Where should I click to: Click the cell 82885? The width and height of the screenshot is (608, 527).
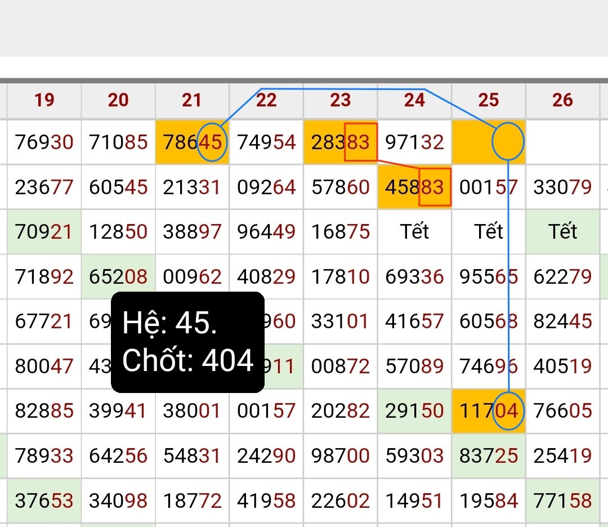[x=44, y=410]
